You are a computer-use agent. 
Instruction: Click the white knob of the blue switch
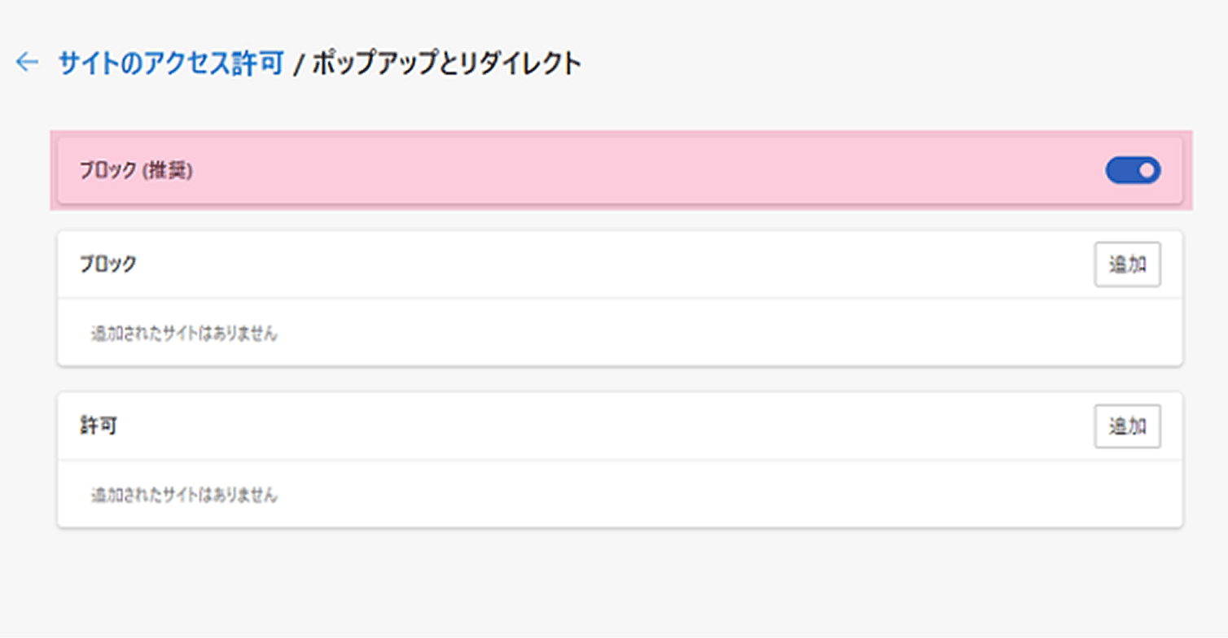tap(1147, 171)
